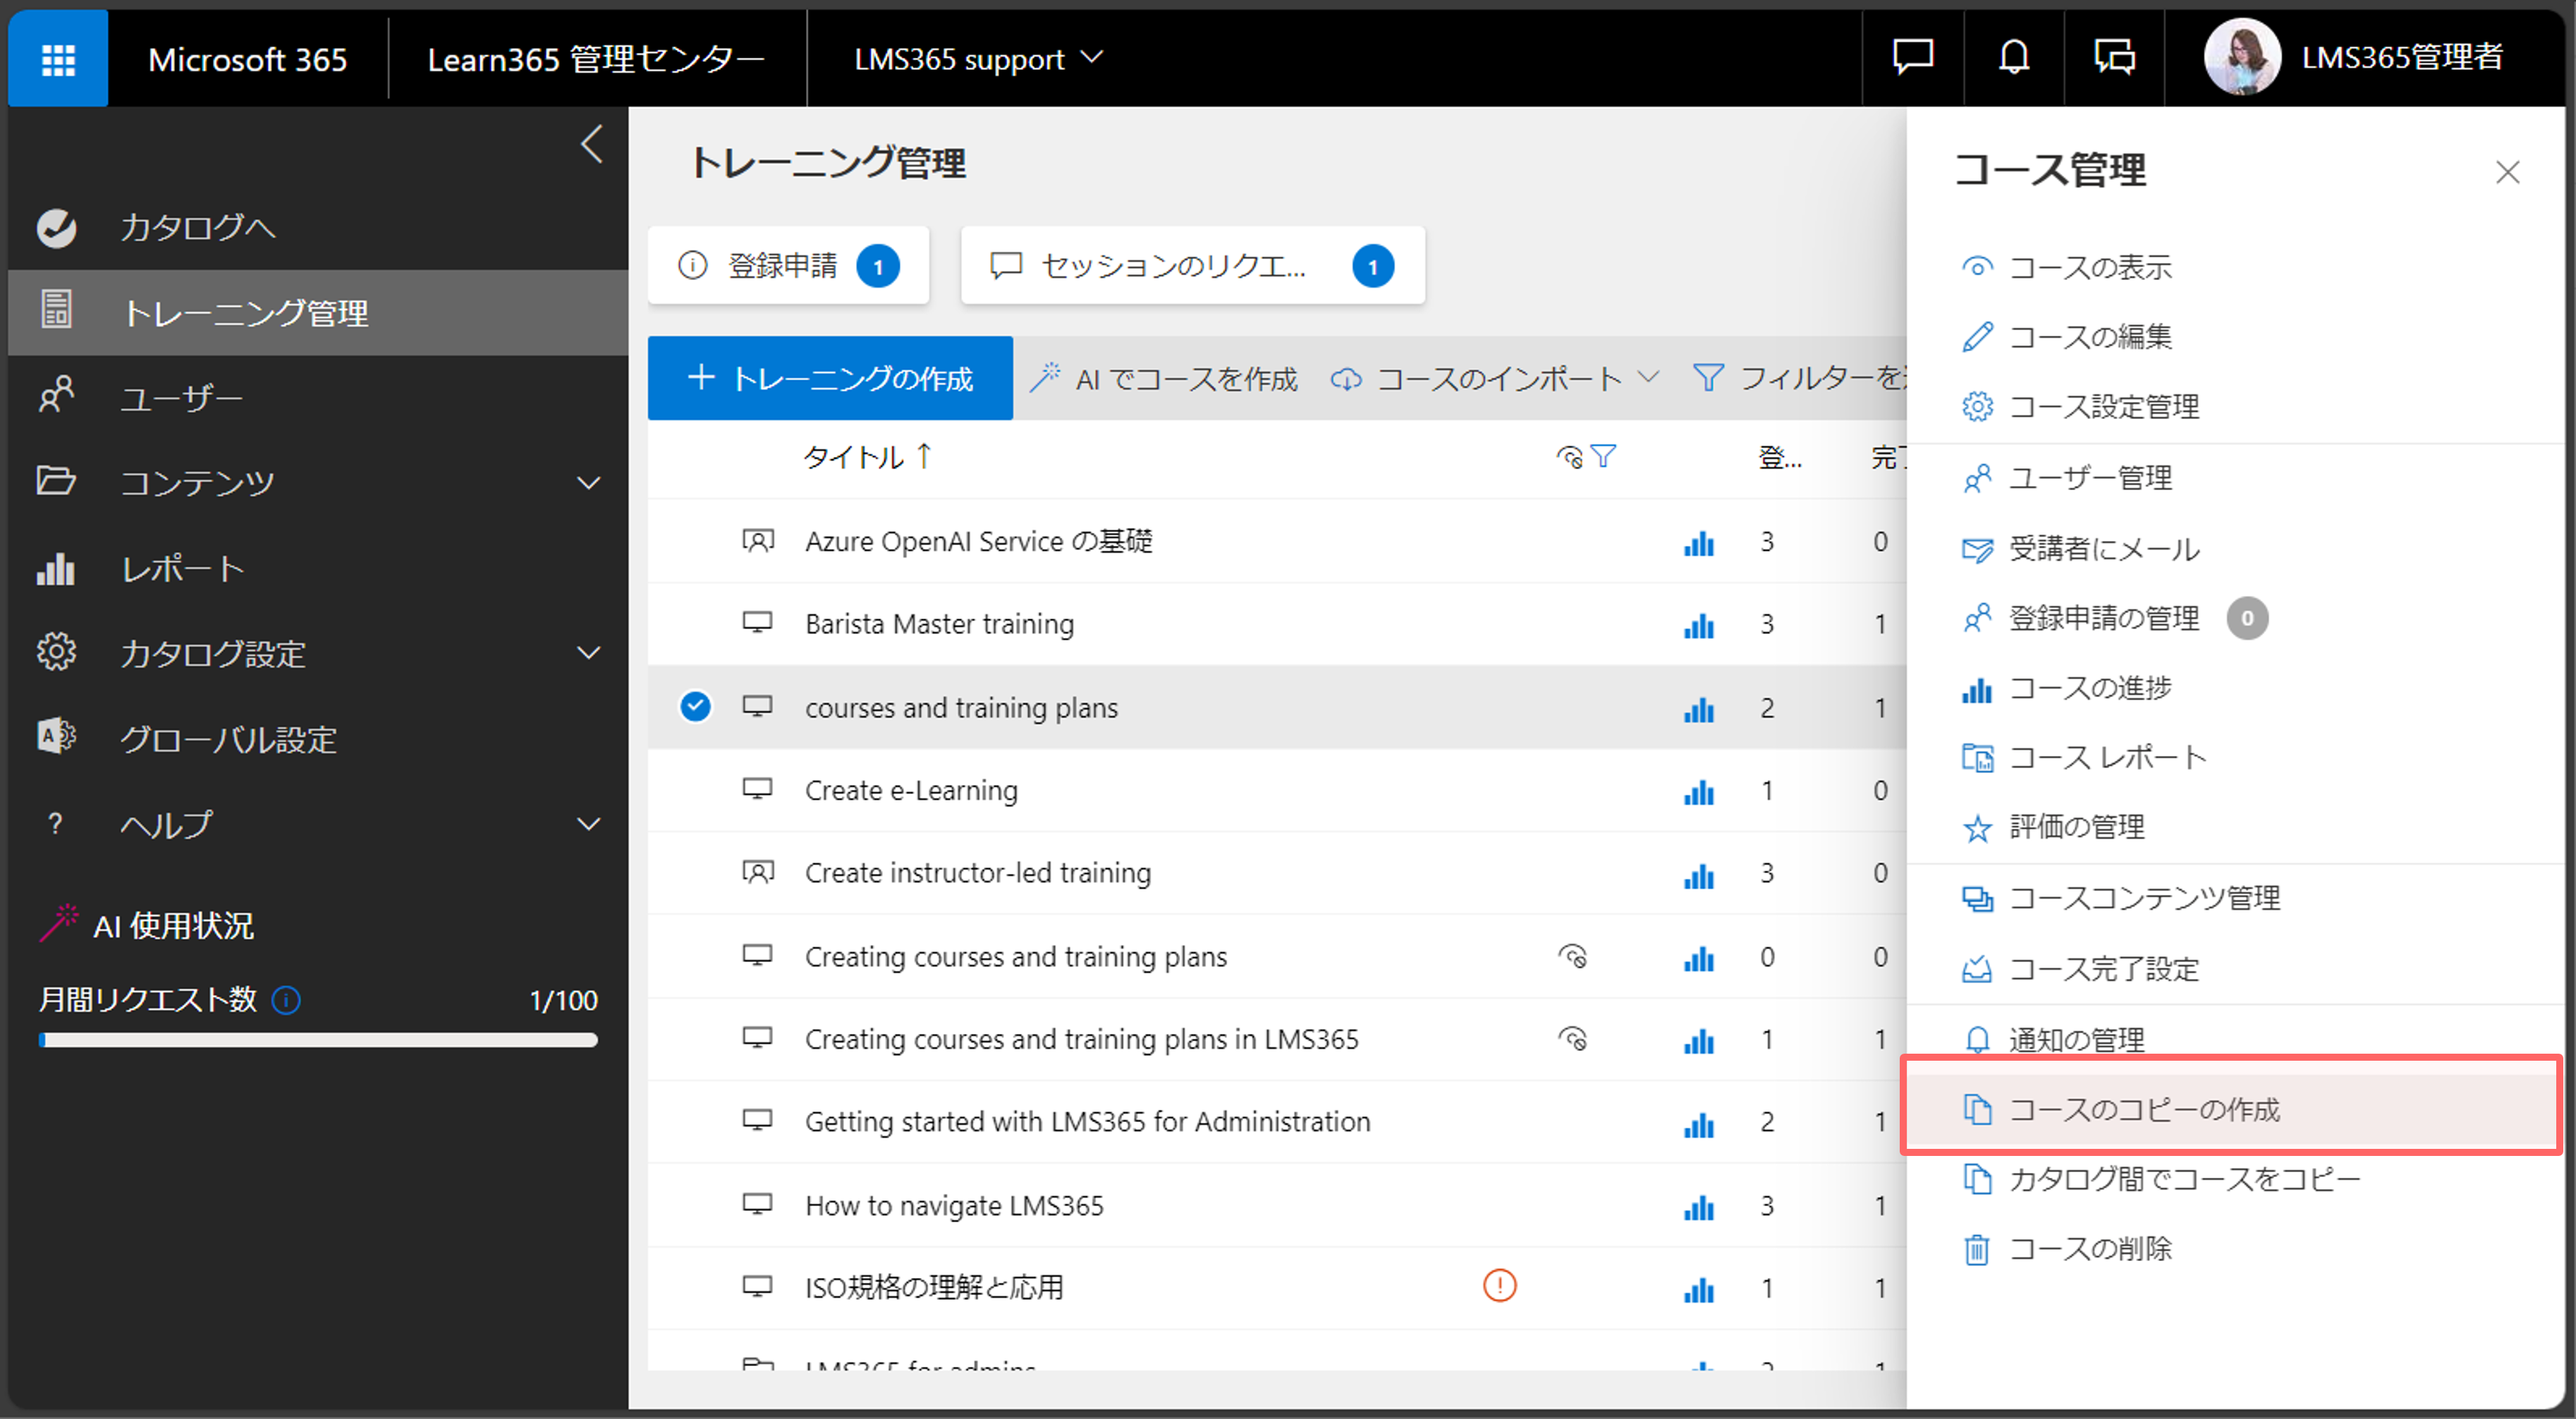Viewport: 2576px width, 1419px height.
Task: Open the コースのインポート dropdown
Action: 1494,378
